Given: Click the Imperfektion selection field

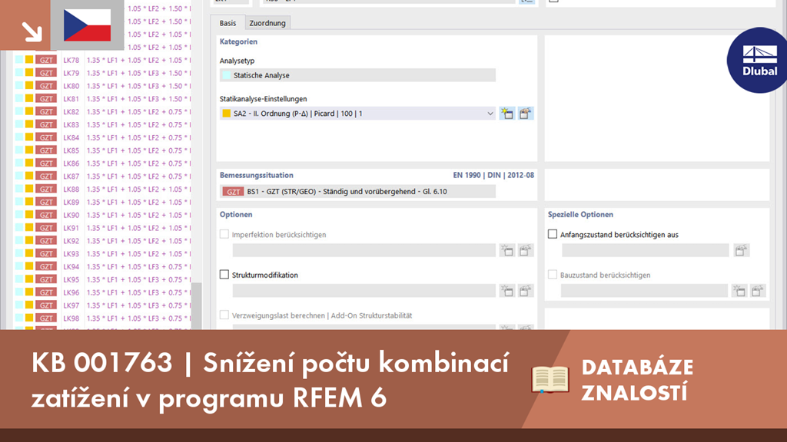Looking at the screenshot, I should tap(364, 250).
